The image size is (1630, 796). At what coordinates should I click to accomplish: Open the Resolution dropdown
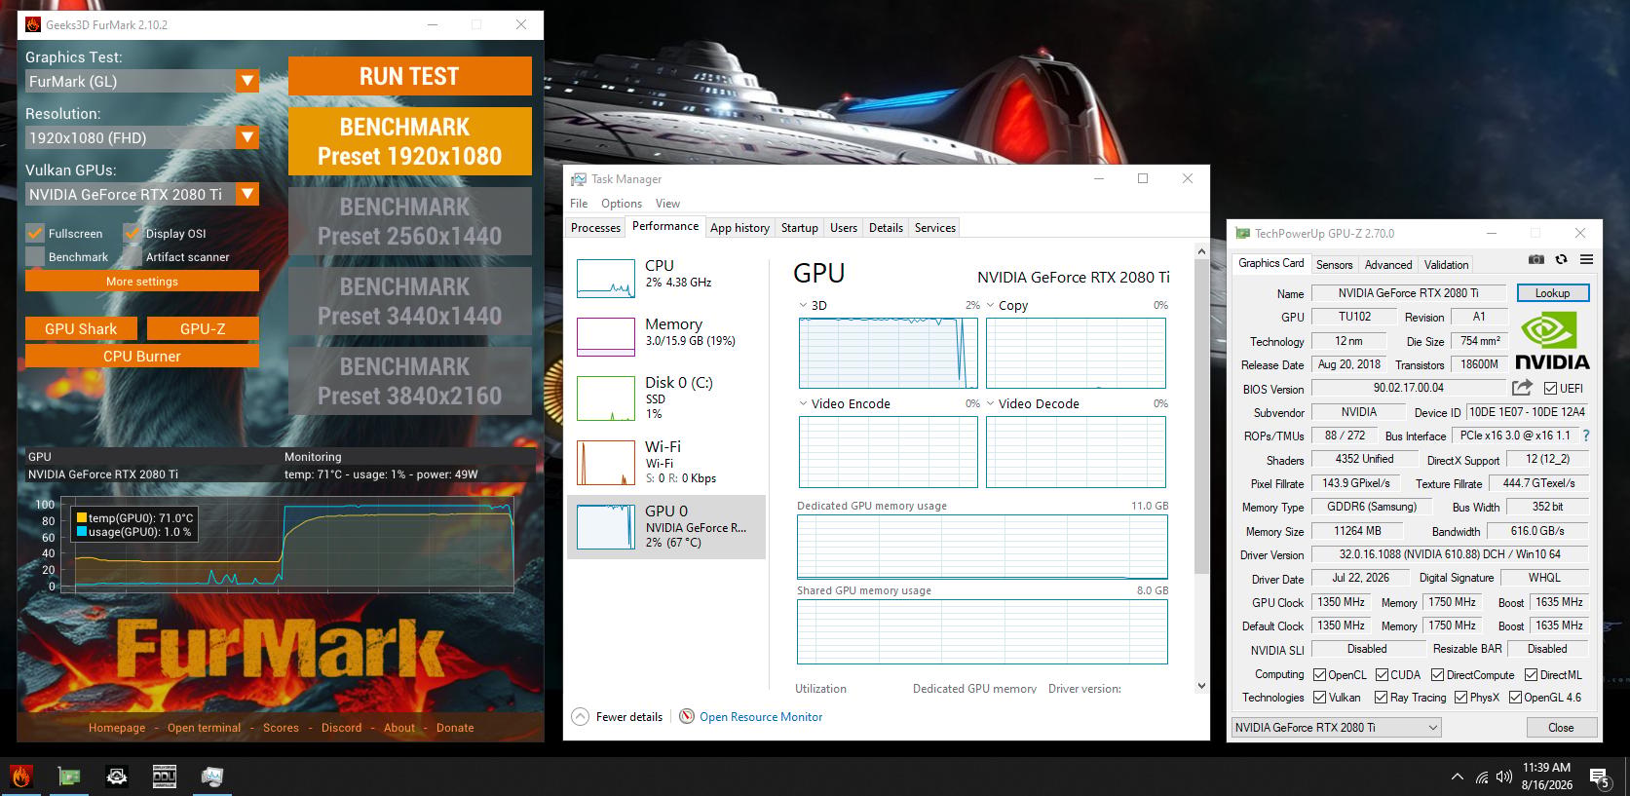[x=247, y=137]
